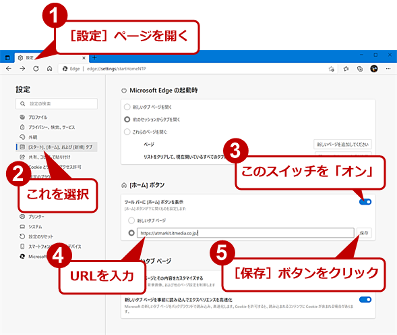
Task: Close the 設定 tab
Action: click(84, 58)
